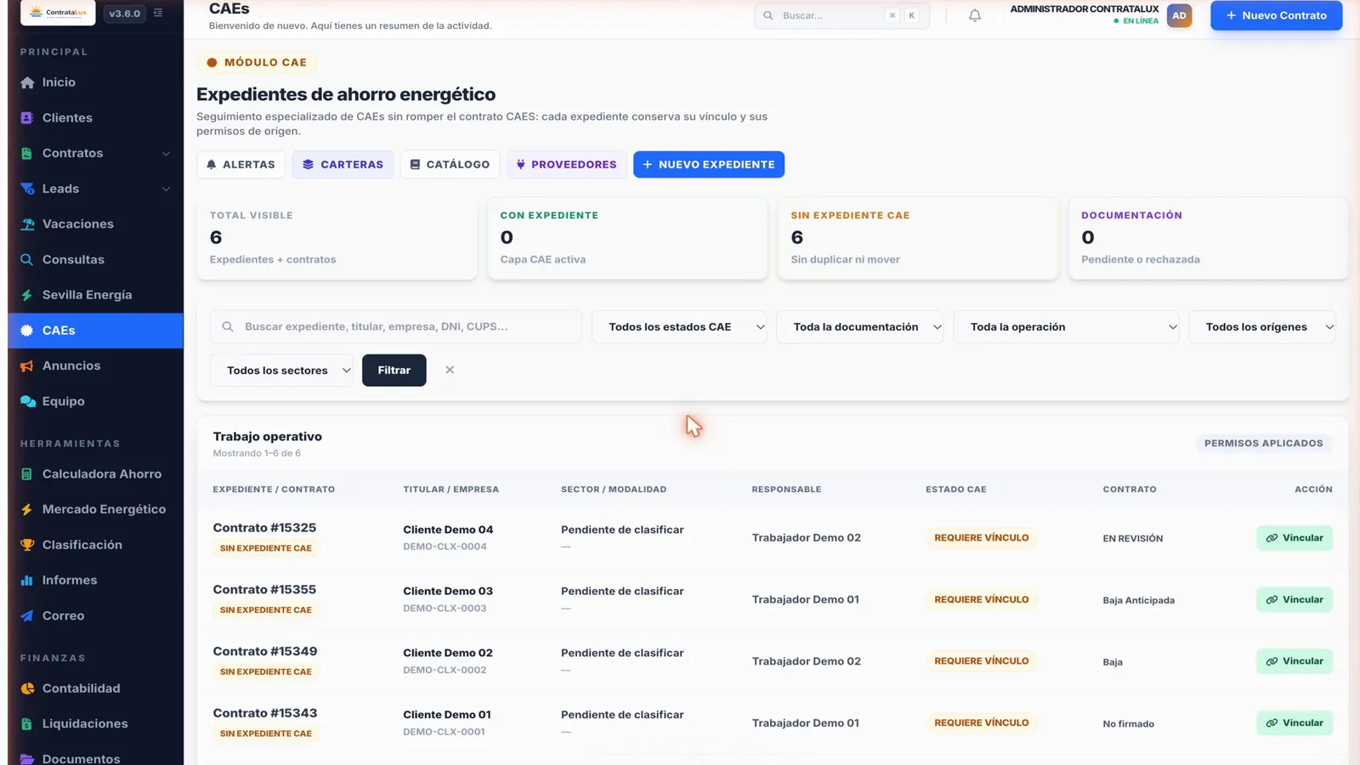Open the ALERTAS tab
Image resolution: width=1360 pixels, height=765 pixels.
(241, 165)
